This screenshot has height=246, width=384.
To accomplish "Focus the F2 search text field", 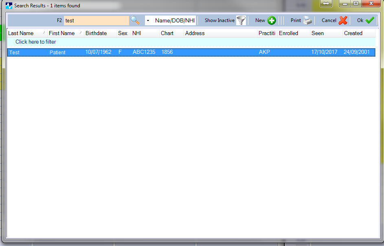I will click(96, 20).
